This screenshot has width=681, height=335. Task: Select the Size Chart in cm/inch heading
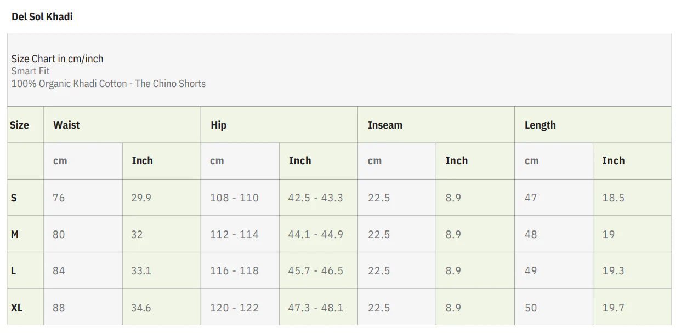pyautogui.click(x=58, y=59)
